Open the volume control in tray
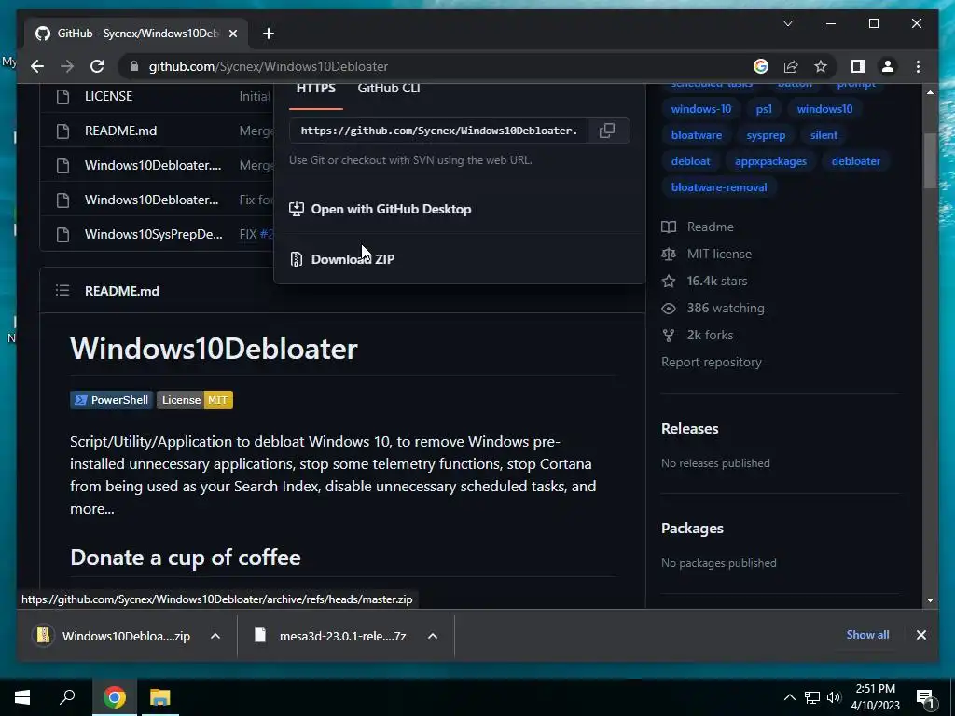This screenshot has height=716, width=955. 834,697
